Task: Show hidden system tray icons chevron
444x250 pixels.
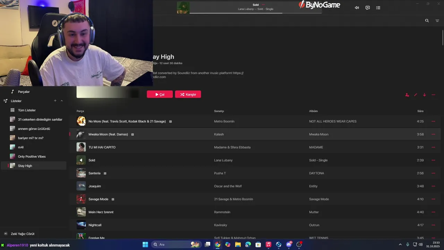Action: click(400, 244)
